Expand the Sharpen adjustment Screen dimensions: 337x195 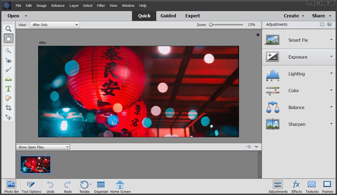coord(331,124)
